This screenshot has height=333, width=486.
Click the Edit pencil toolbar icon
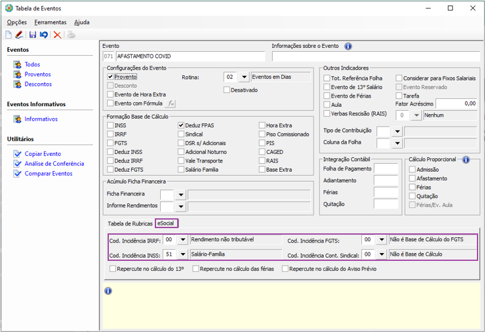coord(19,35)
